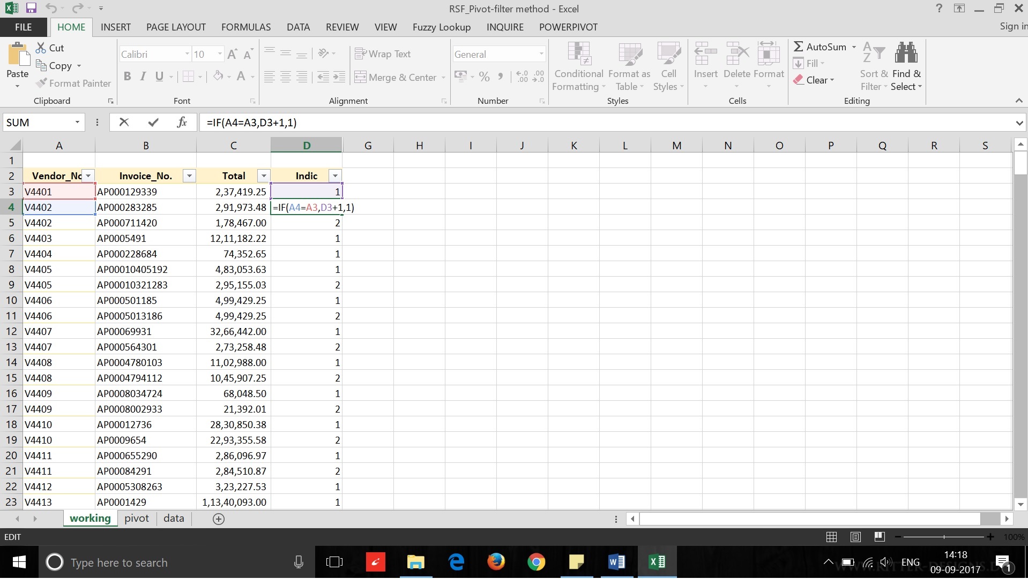Toggle middle vertical alignment

point(286,54)
